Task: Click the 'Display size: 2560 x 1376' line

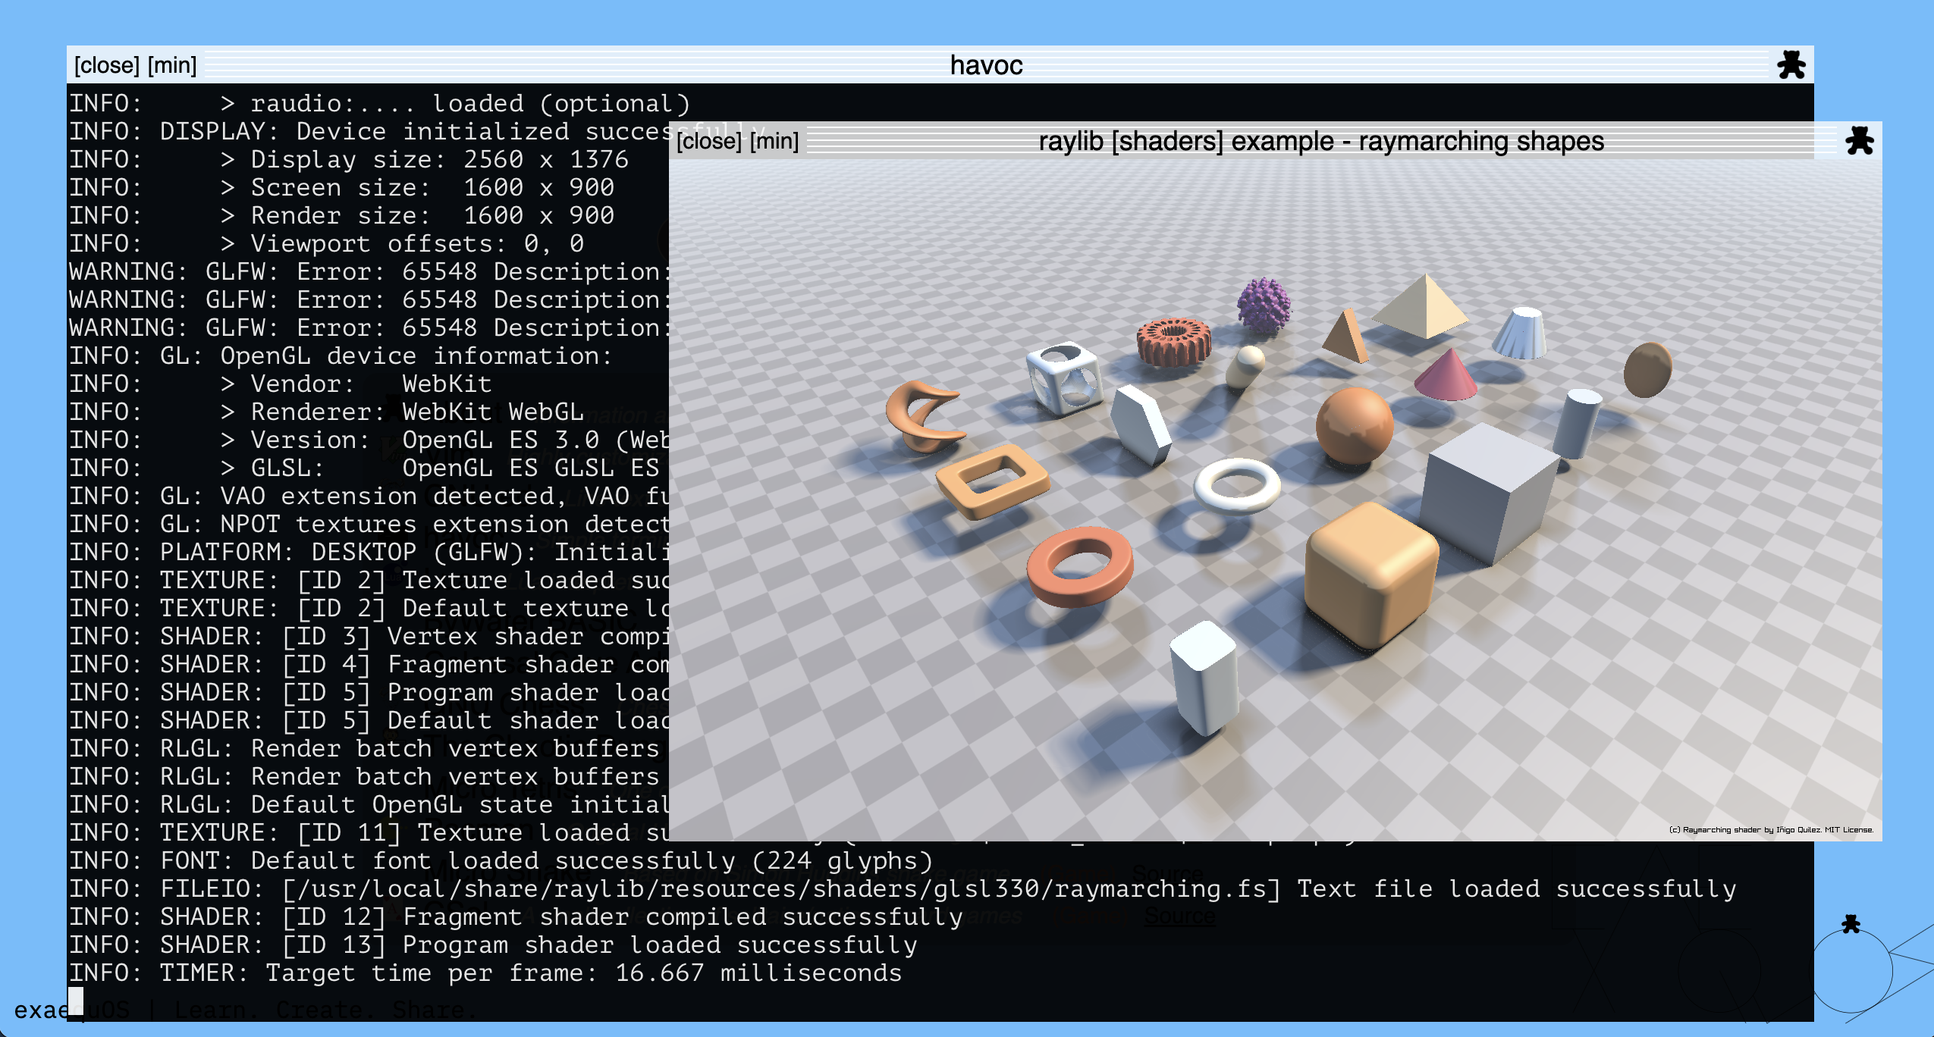Action: [x=349, y=159]
